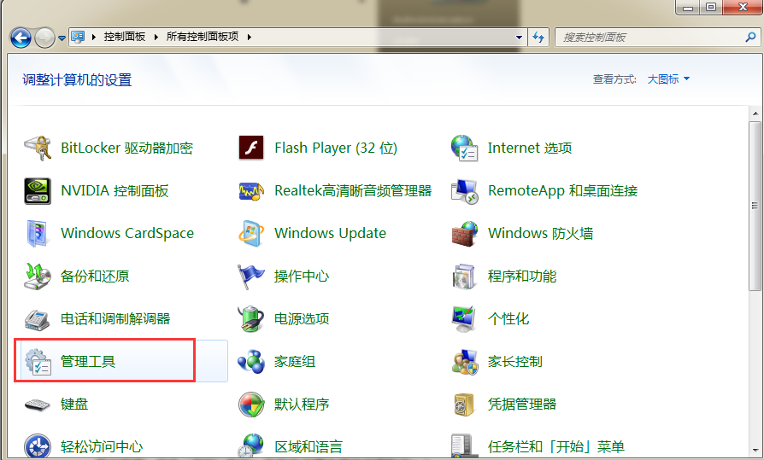Open the 大图标 view mode dropdown
The height and width of the screenshot is (460, 764).
[668, 79]
